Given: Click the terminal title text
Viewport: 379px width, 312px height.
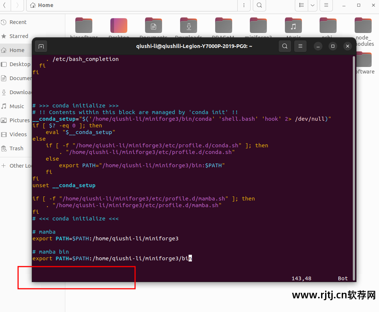Looking at the screenshot, I should pyautogui.click(x=194, y=46).
